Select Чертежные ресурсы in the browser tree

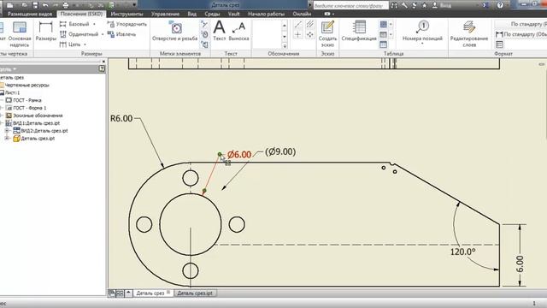(26, 85)
